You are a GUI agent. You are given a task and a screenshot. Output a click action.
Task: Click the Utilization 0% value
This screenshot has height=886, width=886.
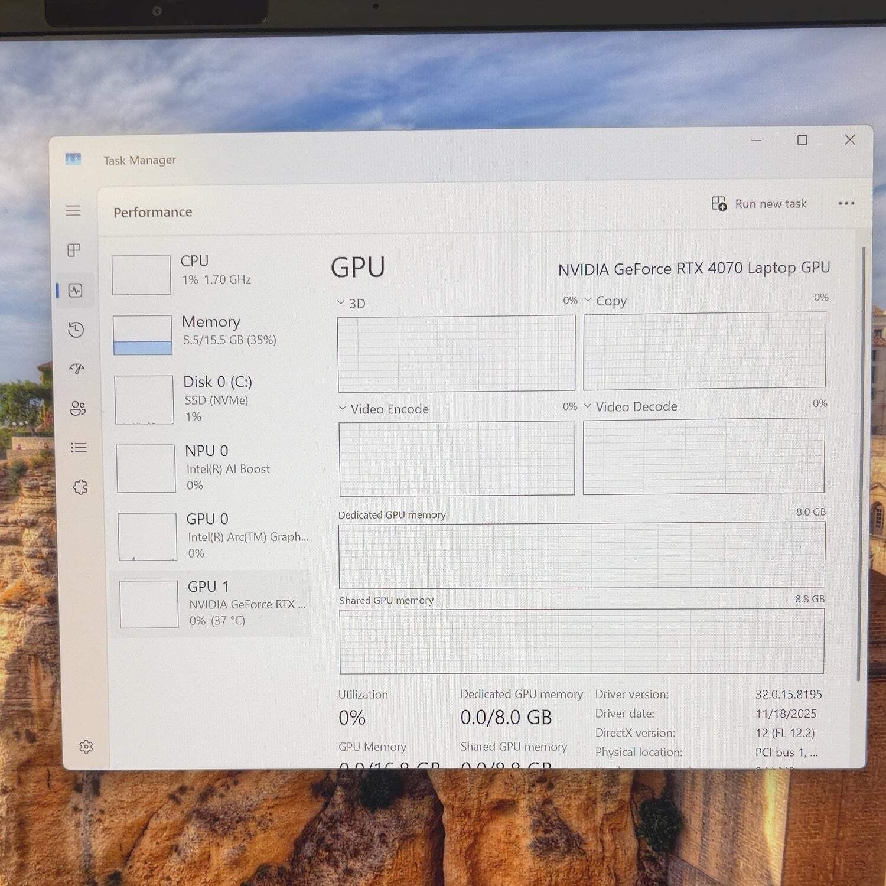point(352,718)
